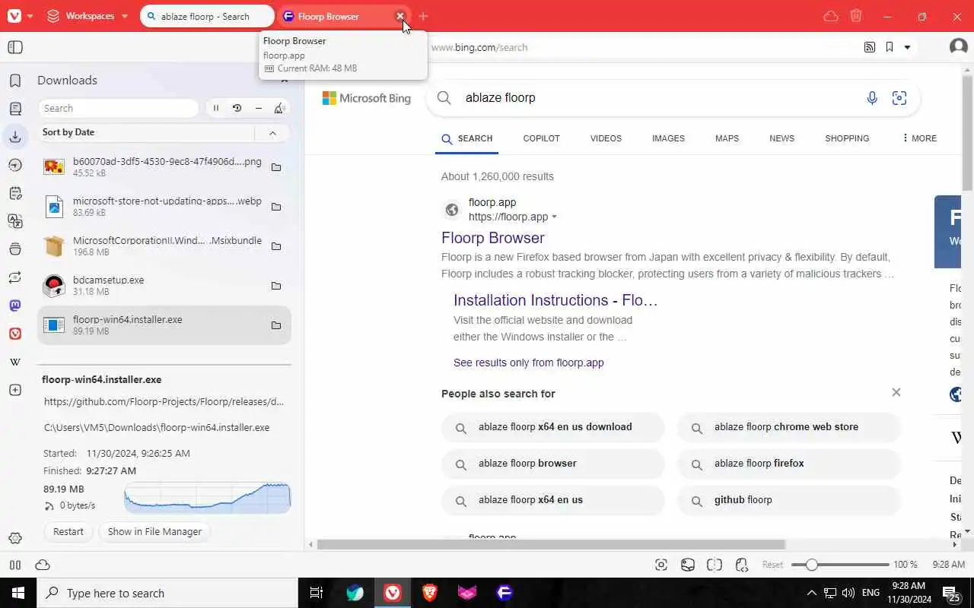Open the Floorp Browser search result link
The height and width of the screenshot is (608, 974).
(492, 238)
